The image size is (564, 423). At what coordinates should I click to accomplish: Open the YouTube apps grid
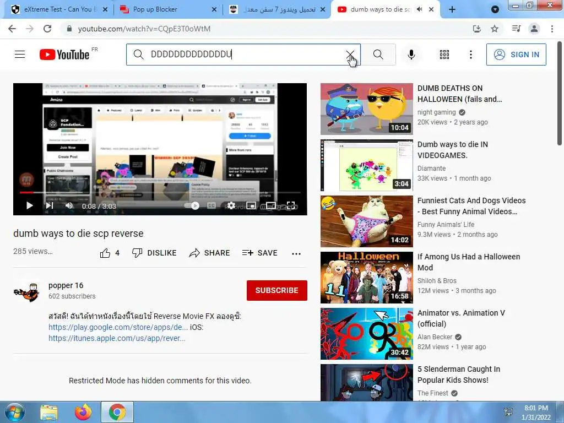[444, 55]
